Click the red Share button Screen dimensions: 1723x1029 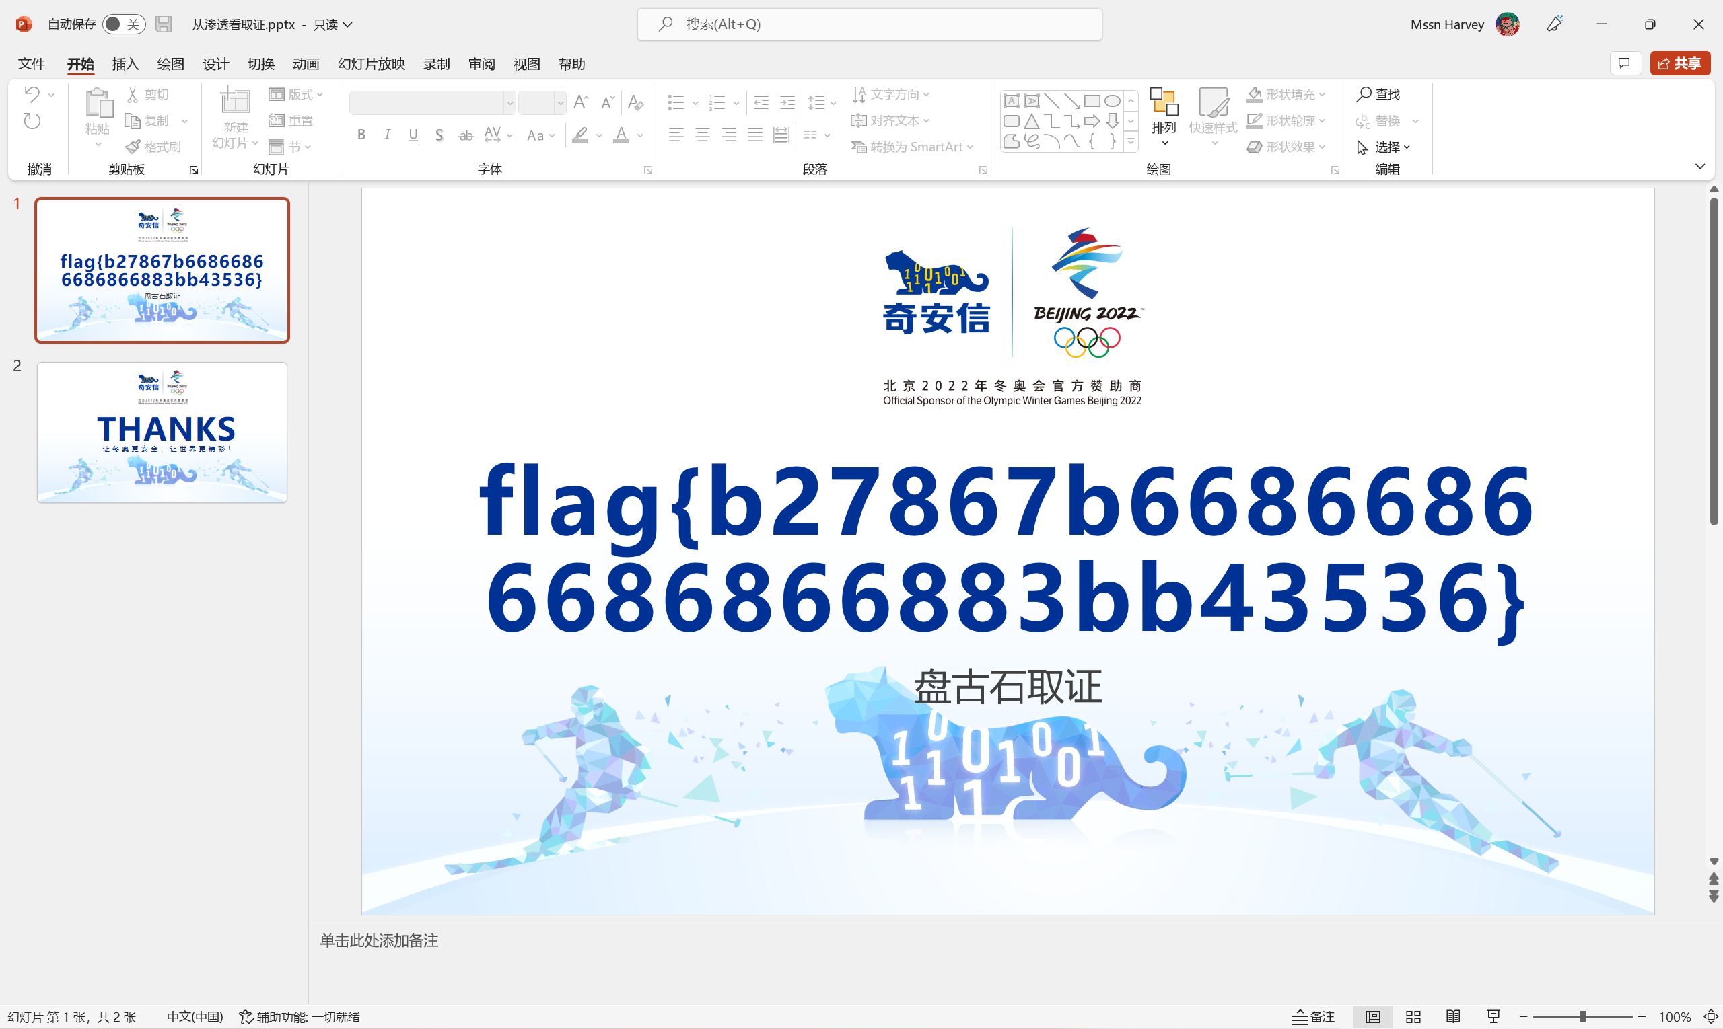(x=1680, y=64)
